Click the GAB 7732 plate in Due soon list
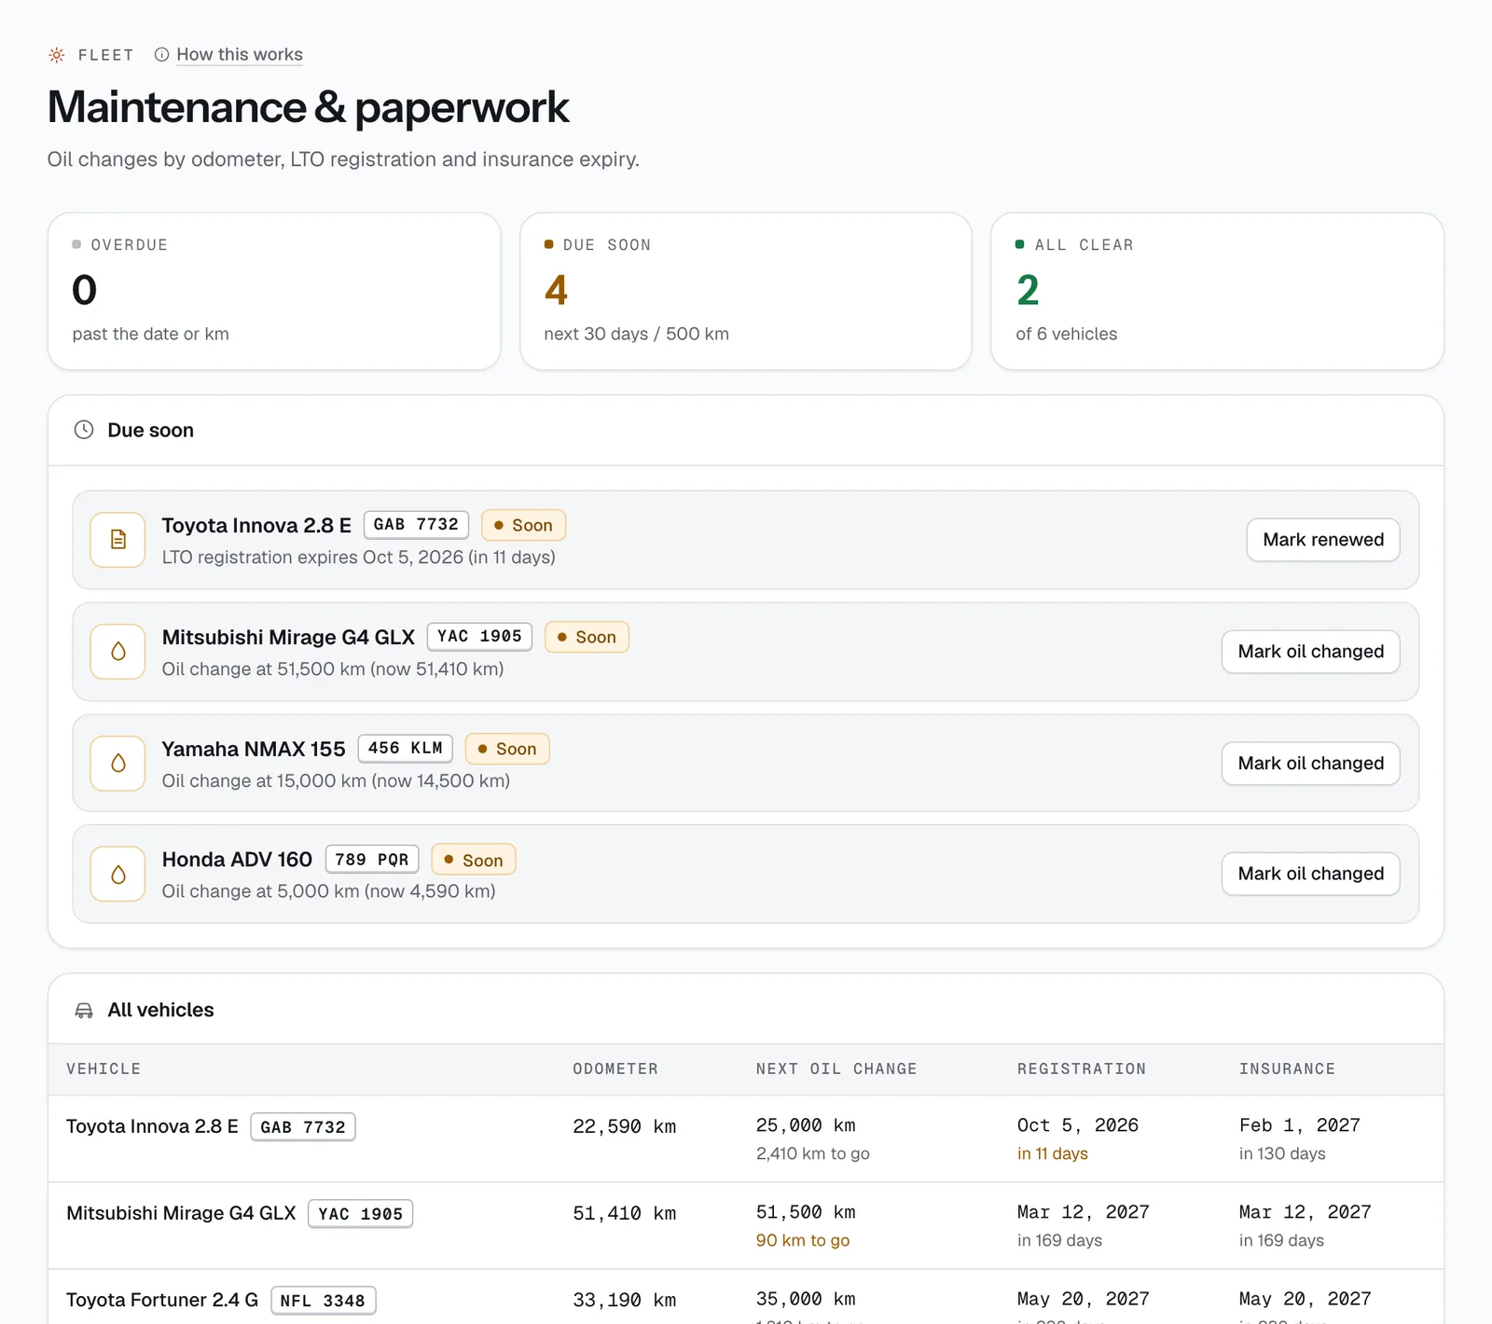The height and width of the screenshot is (1324, 1492). (416, 524)
